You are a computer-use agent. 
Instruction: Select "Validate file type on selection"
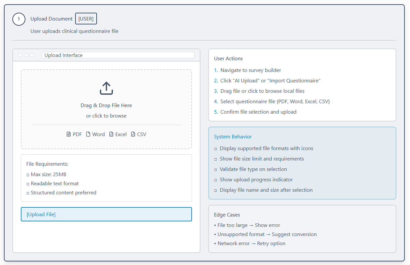(253, 169)
